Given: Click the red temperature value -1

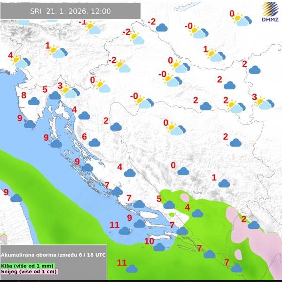Looking at the screenshot, I should (x=83, y=22).
